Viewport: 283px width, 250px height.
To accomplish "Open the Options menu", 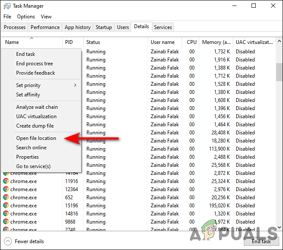I will coord(26,17).
